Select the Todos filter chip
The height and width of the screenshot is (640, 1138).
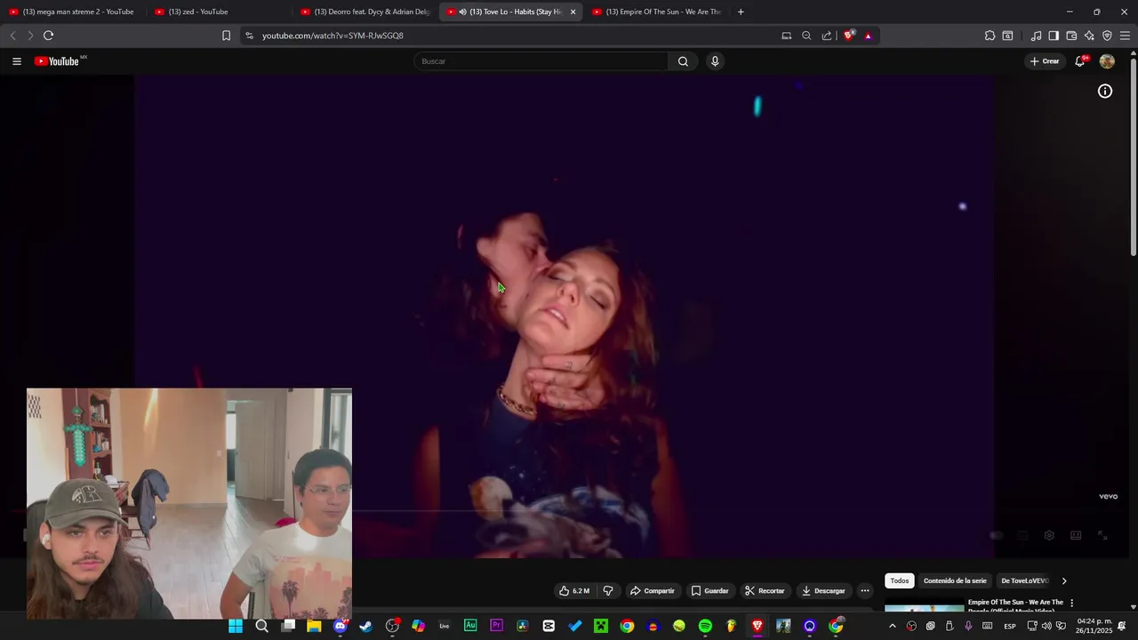[x=900, y=581]
